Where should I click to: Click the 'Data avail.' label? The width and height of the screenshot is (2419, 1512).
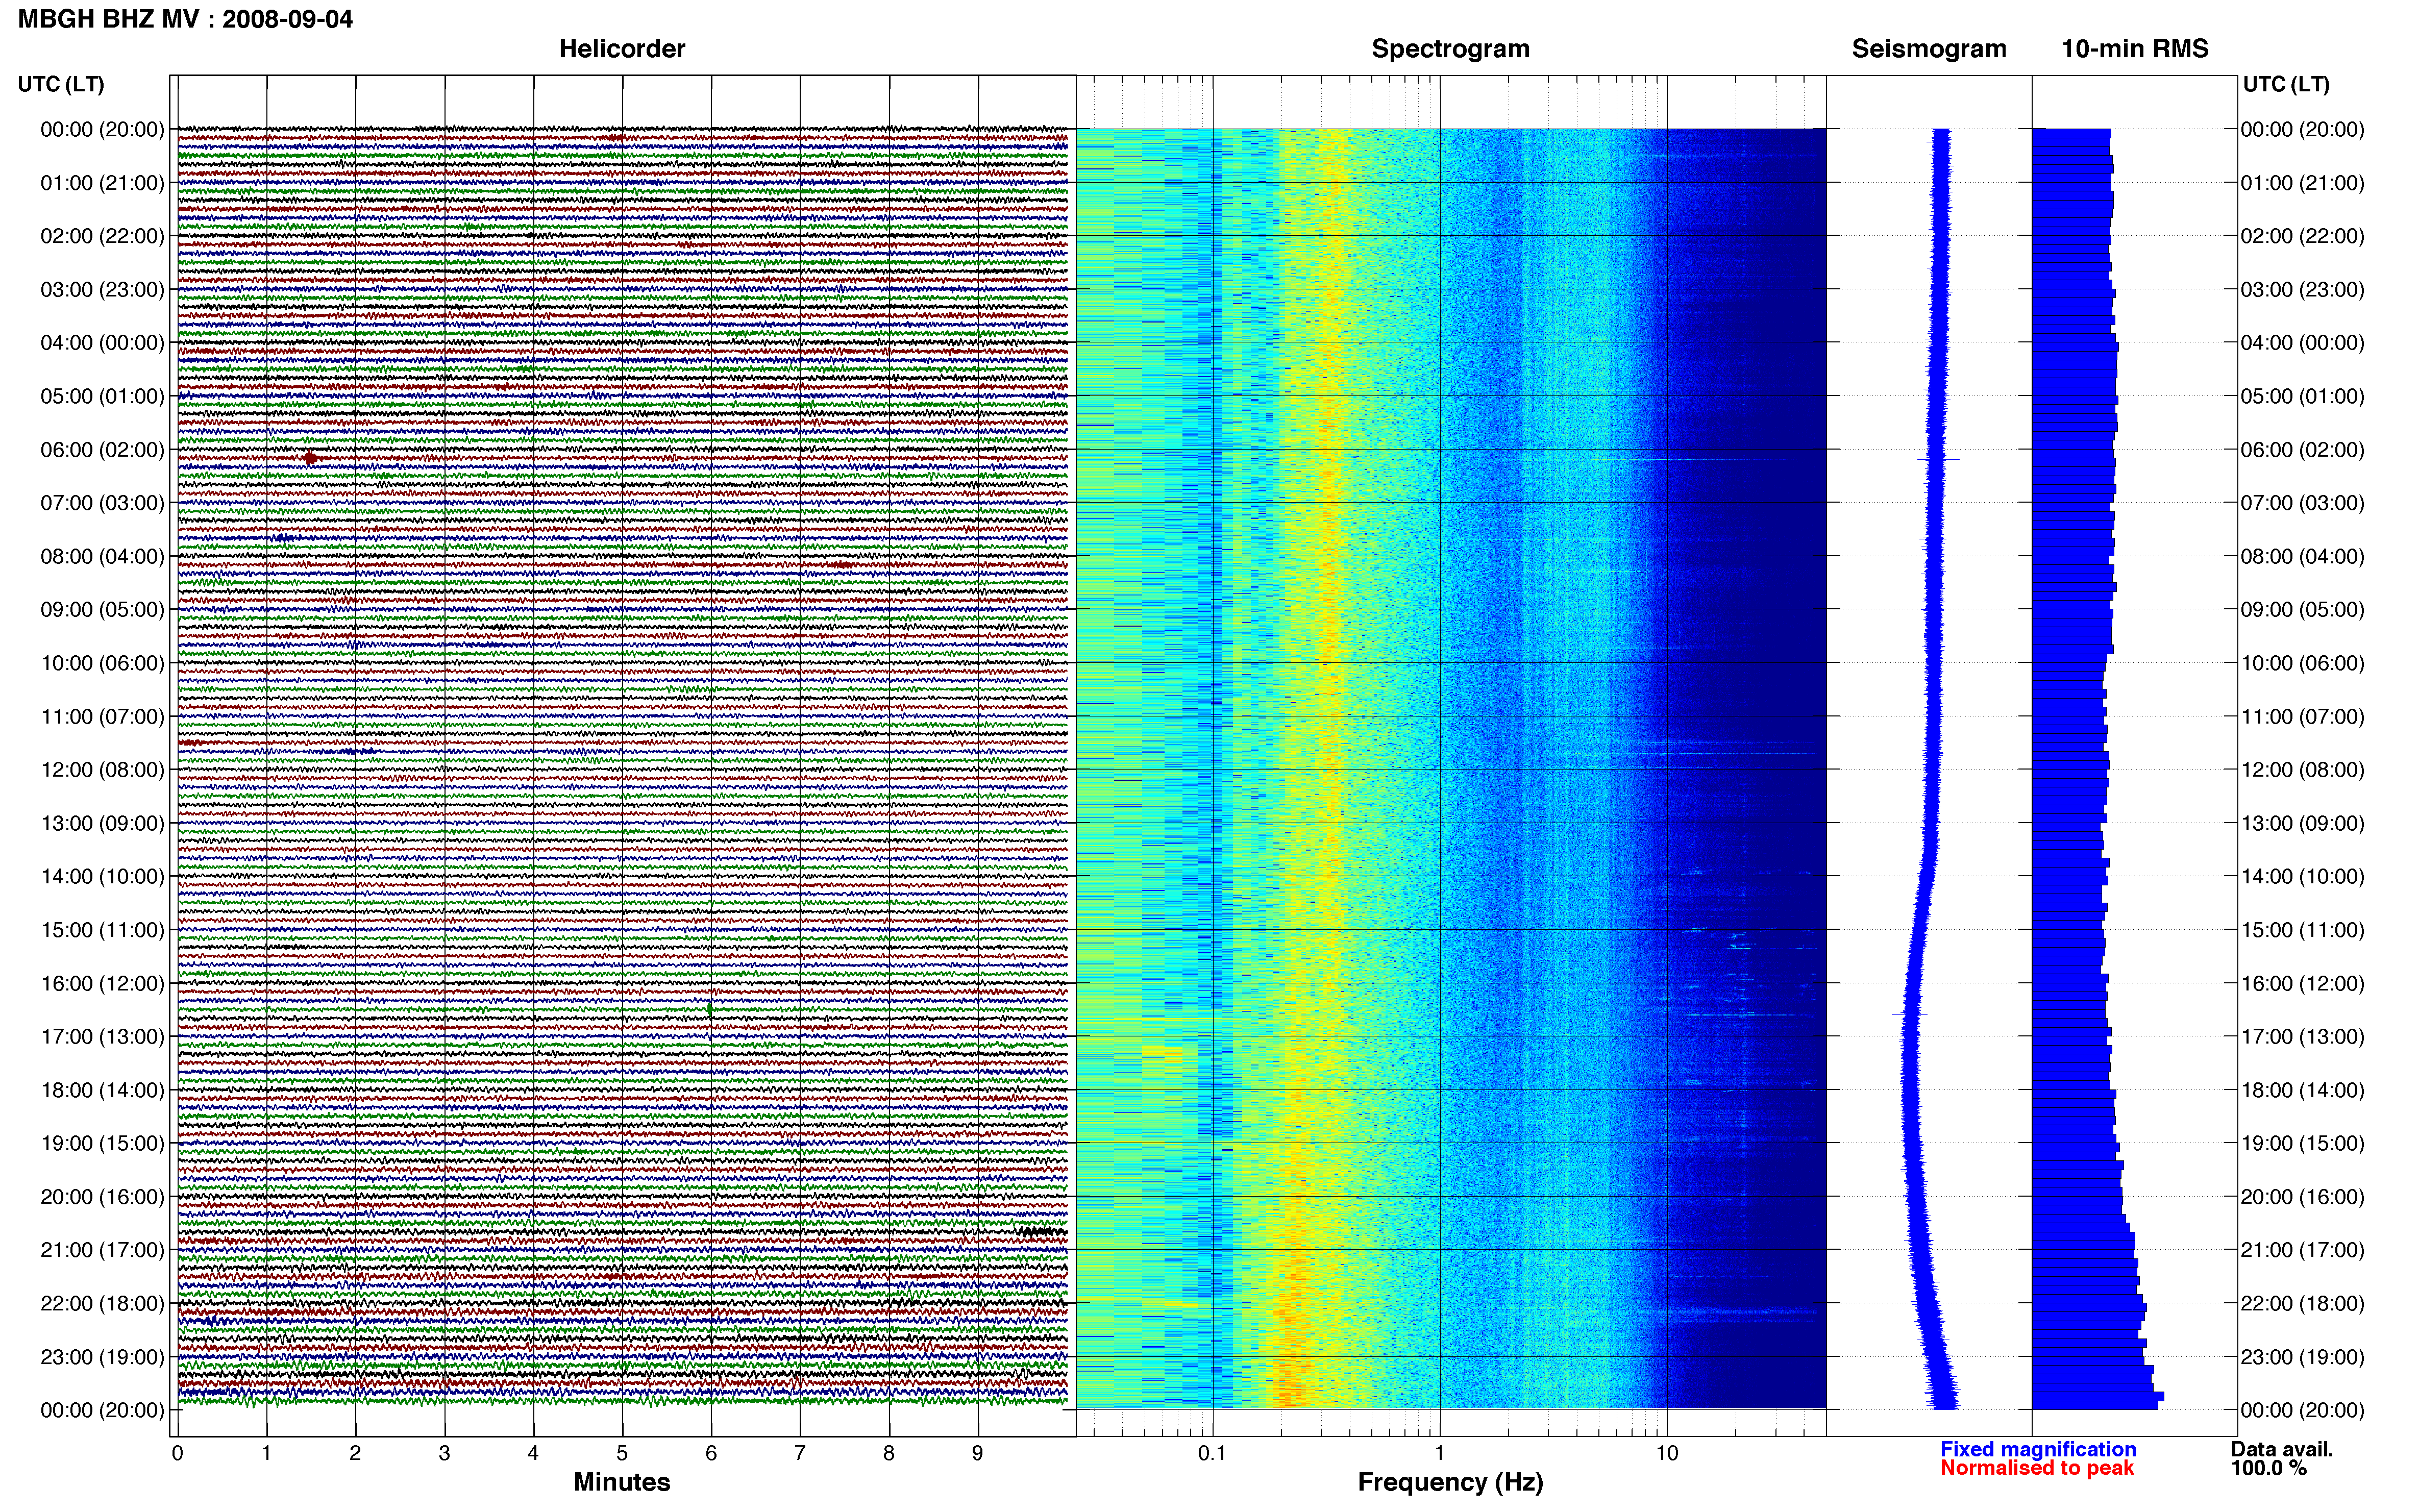(2282, 1449)
